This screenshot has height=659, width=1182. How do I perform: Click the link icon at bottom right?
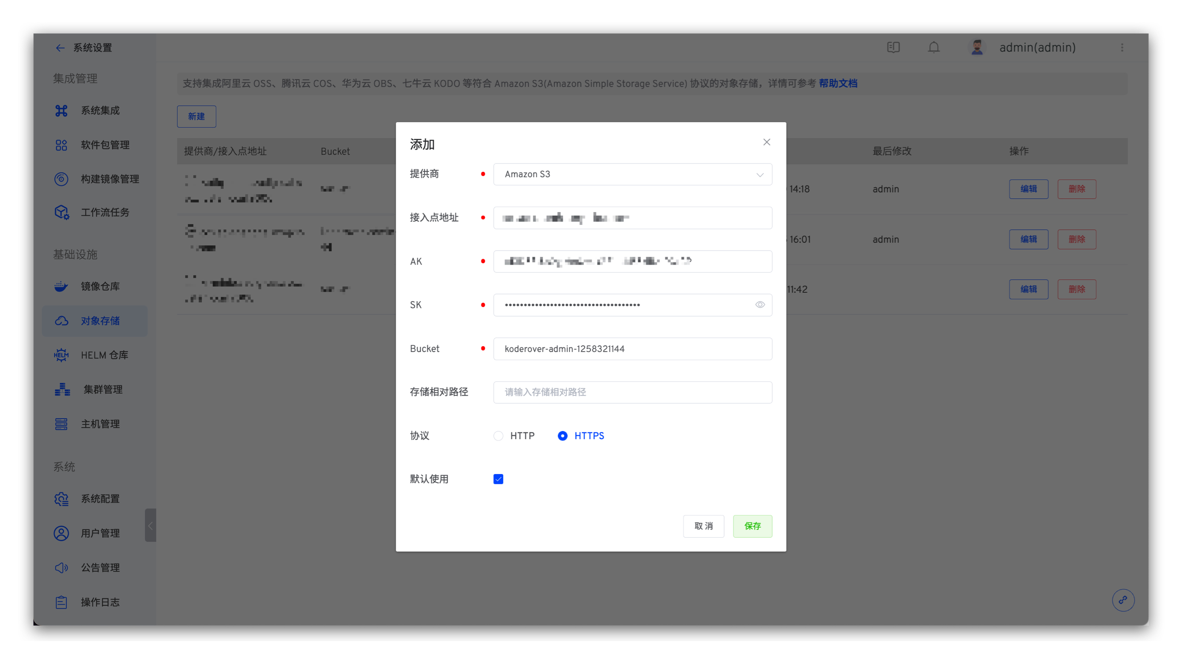click(1123, 600)
